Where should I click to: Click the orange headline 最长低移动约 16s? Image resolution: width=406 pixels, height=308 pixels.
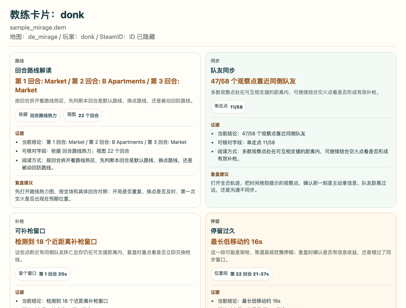tap(236, 242)
